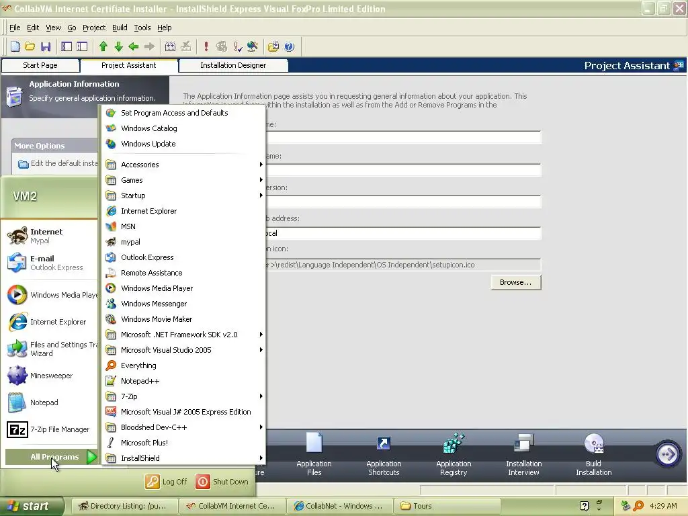
Task: Launch Windows Movie Maker from programs list
Action: (183, 319)
